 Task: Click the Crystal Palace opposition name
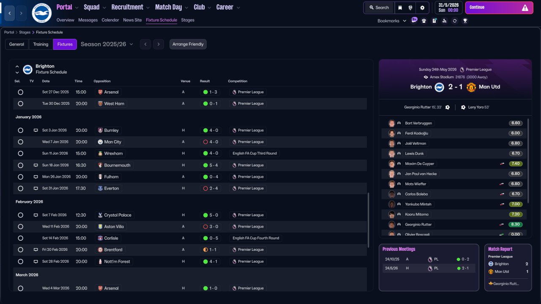pos(118,215)
